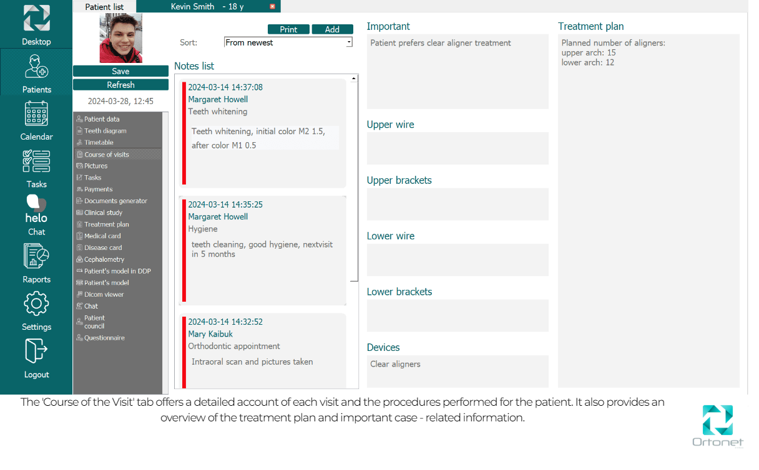Viewport: 759px width, 470px height.
Task: Click the Logout door icon
Action: (36, 352)
